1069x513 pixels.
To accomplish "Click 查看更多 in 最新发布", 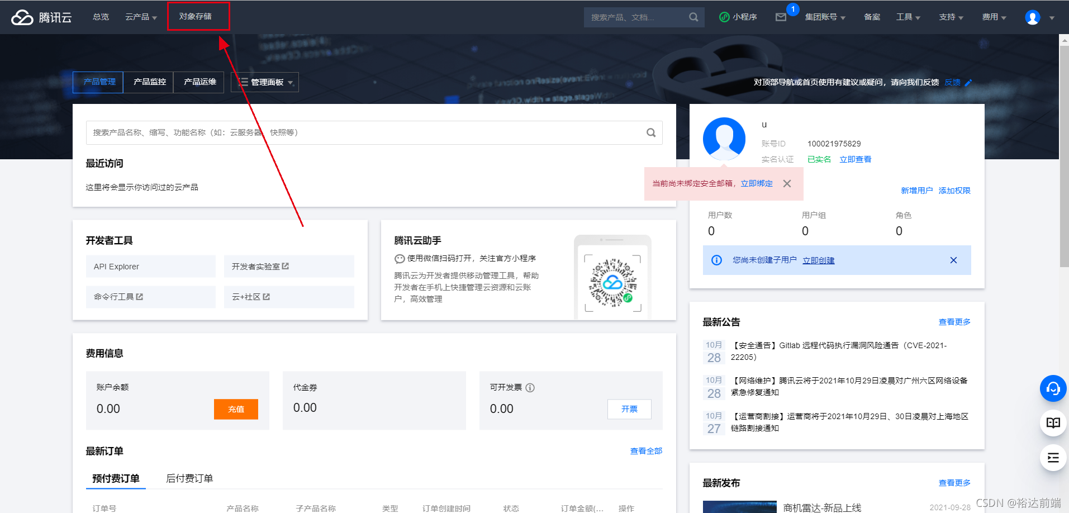I will [x=954, y=483].
